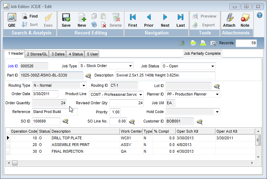Switch to the 4 Status tab
Viewport: 267px width, 179px height.
76,54
